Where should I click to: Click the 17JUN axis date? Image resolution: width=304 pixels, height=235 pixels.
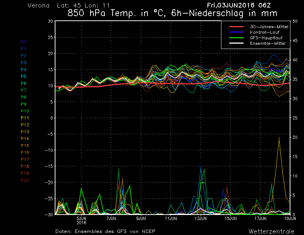[x=260, y=219]
